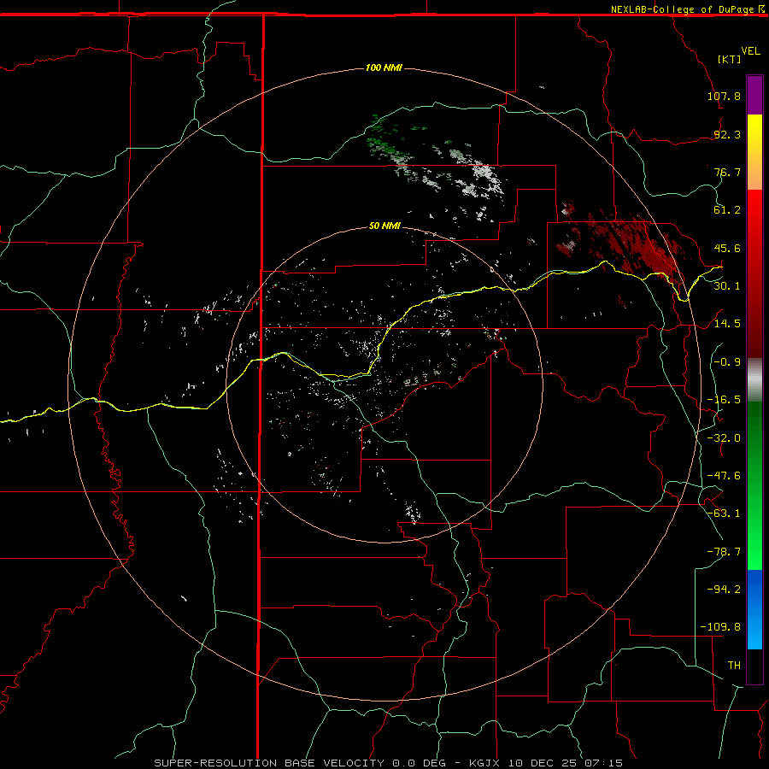Click the 107.8 velocity scale value

coord(724,96)
